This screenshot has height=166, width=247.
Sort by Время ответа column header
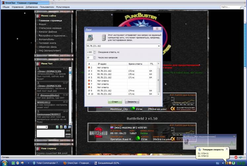tap(138, 64)
